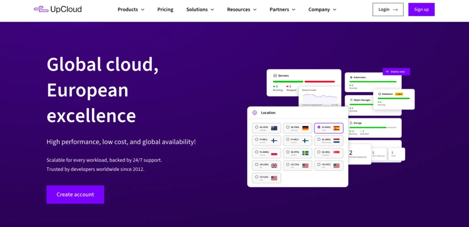Click the red Stopped servers bar
The image size is (469, 227).
tap(319, 82)
